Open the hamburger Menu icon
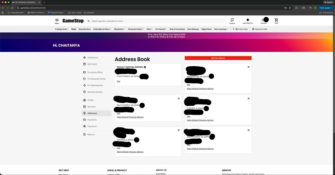 (x=57, y=20)
